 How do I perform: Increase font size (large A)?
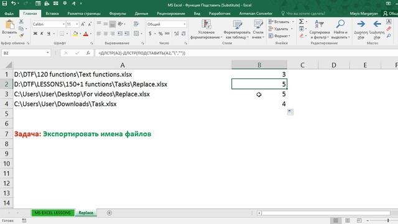click(x=83, y=24)
